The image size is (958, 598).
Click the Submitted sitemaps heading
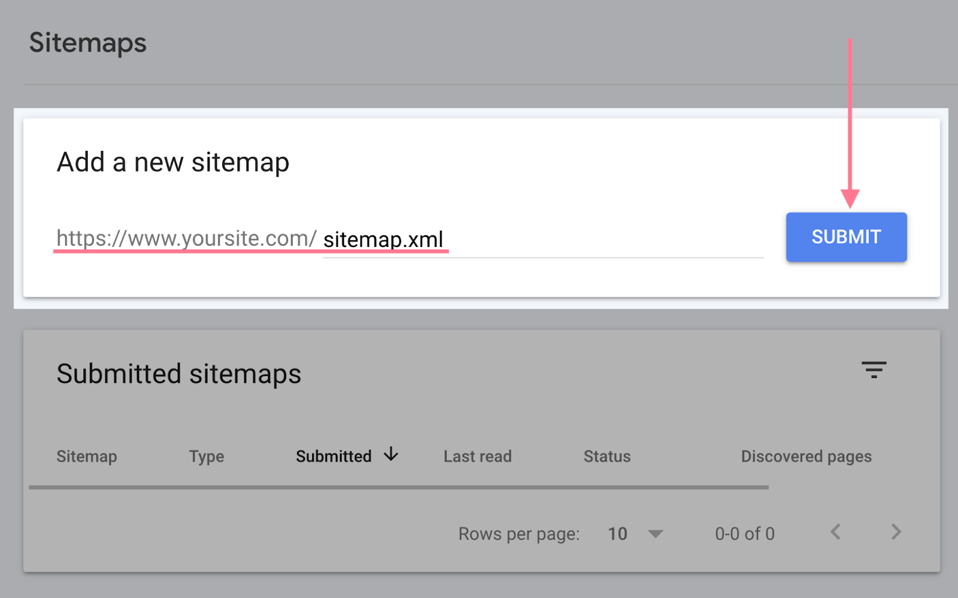pos(178,373)
